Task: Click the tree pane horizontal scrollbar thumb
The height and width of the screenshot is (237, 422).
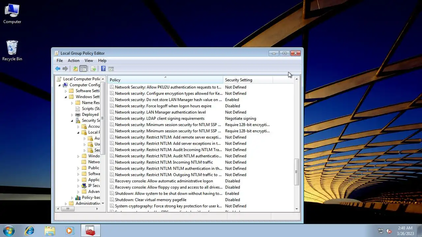Action: [68, 209]
